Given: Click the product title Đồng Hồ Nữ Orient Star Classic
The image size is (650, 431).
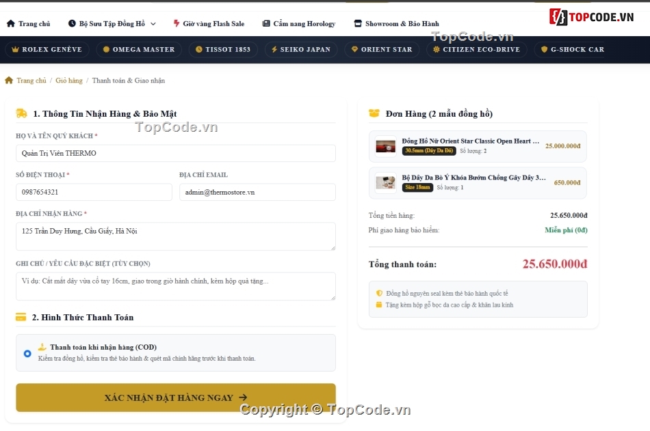Looking at the screenshot, I should coord(471,141).
